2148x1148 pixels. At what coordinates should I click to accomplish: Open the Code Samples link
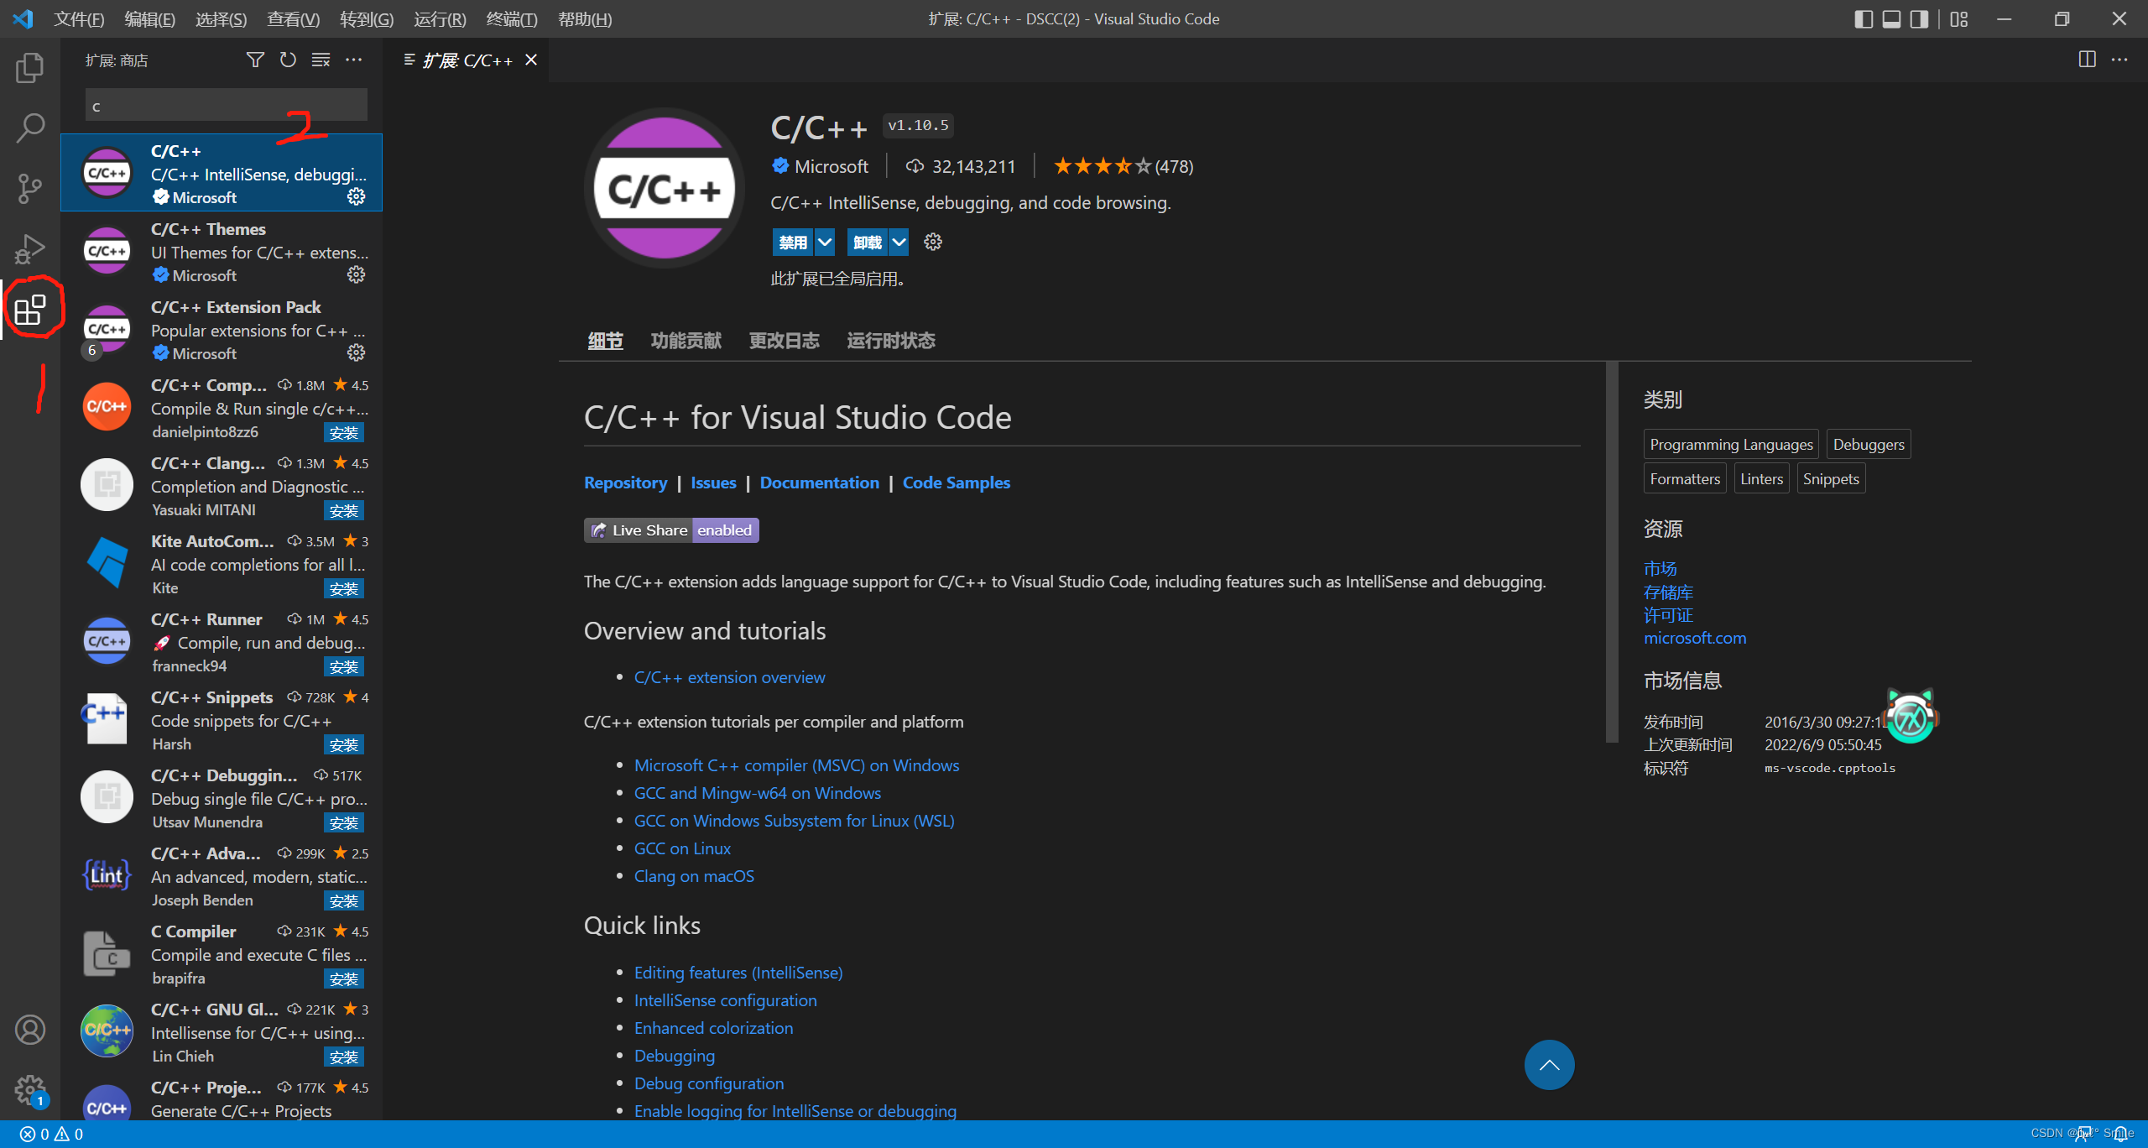956,483
